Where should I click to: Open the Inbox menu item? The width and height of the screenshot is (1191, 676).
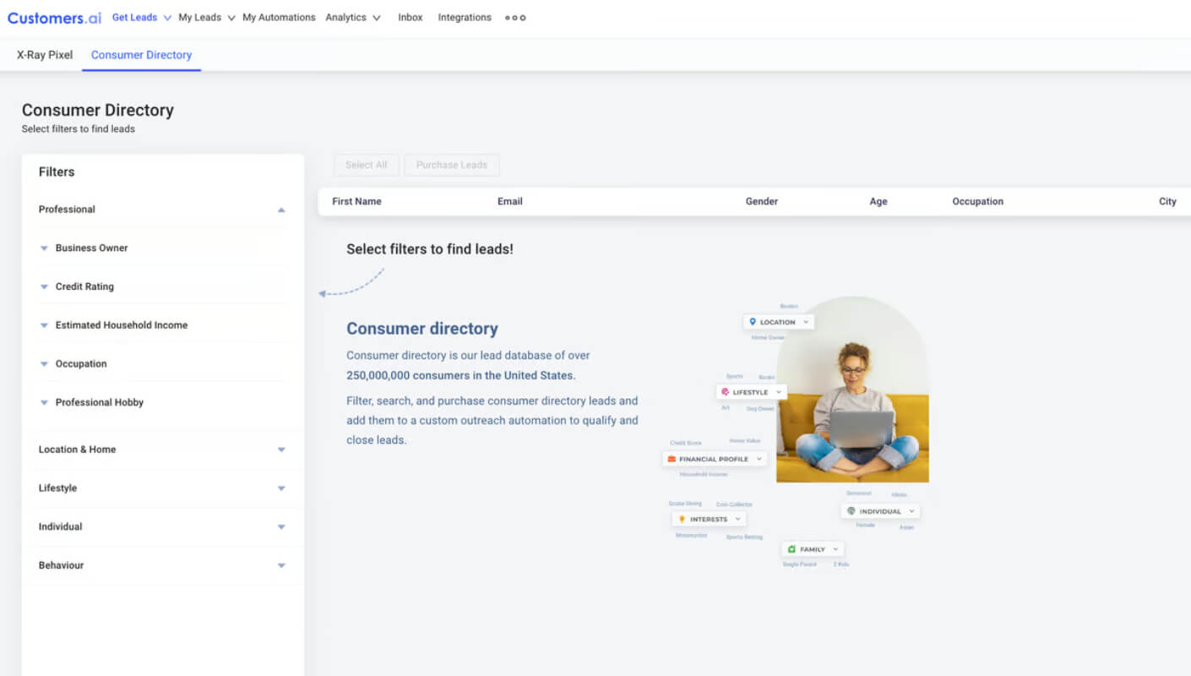click(411, 18)
